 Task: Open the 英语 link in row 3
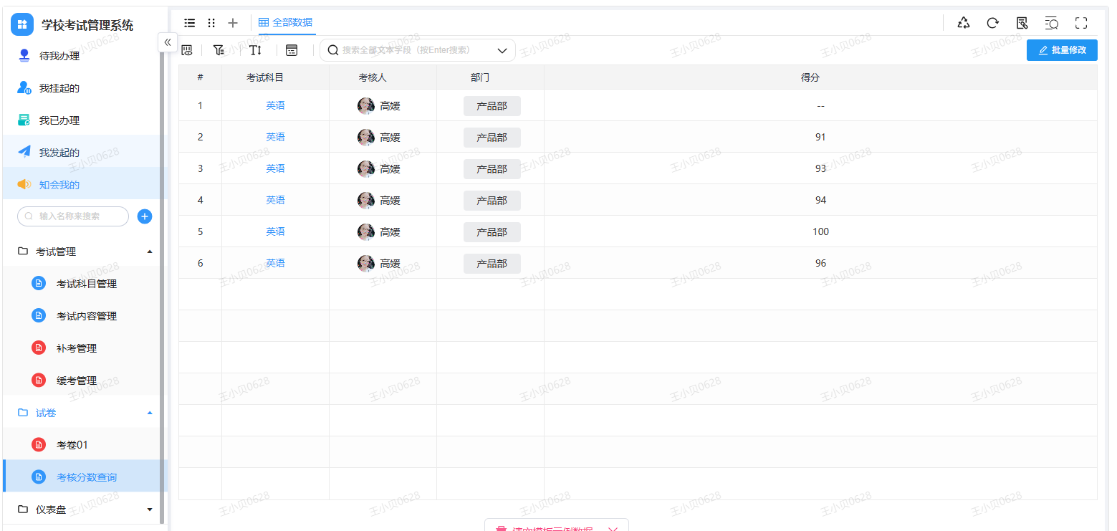275,168
